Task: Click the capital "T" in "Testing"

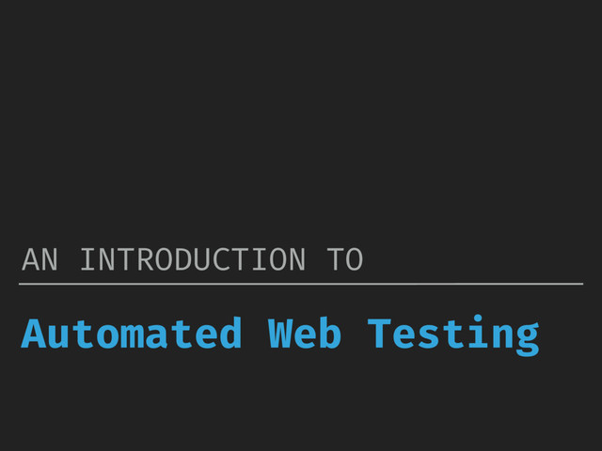Action: pyautogui.click(x=379, y=333)
